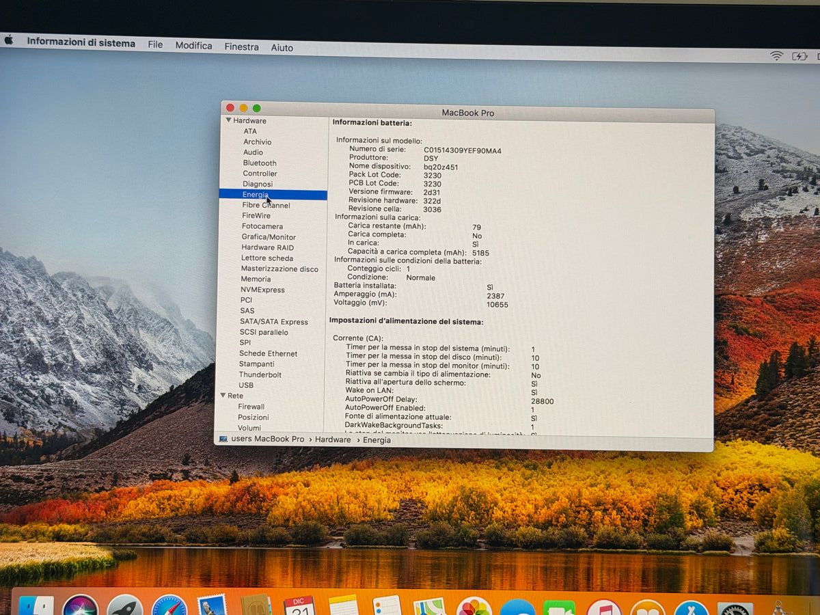Open the Modifica menu

click(193, 45)
